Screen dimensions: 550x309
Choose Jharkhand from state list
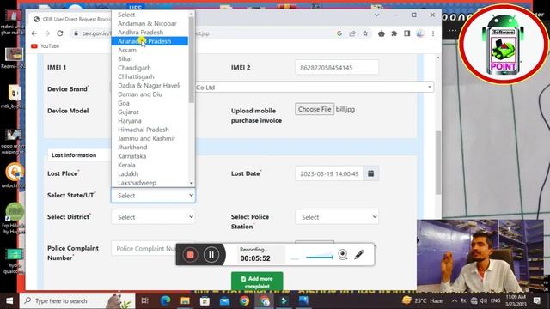tap(150, 147)
